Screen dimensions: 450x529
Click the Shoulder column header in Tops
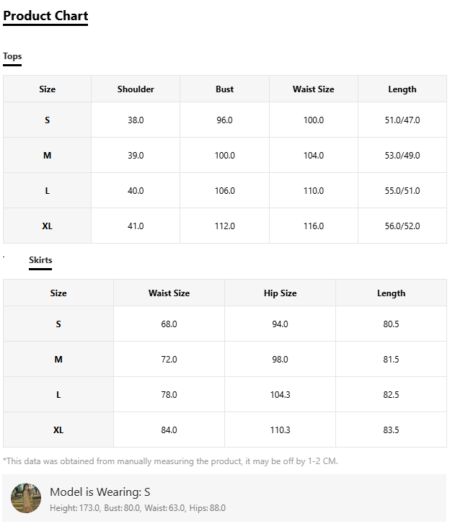(136, 89)
